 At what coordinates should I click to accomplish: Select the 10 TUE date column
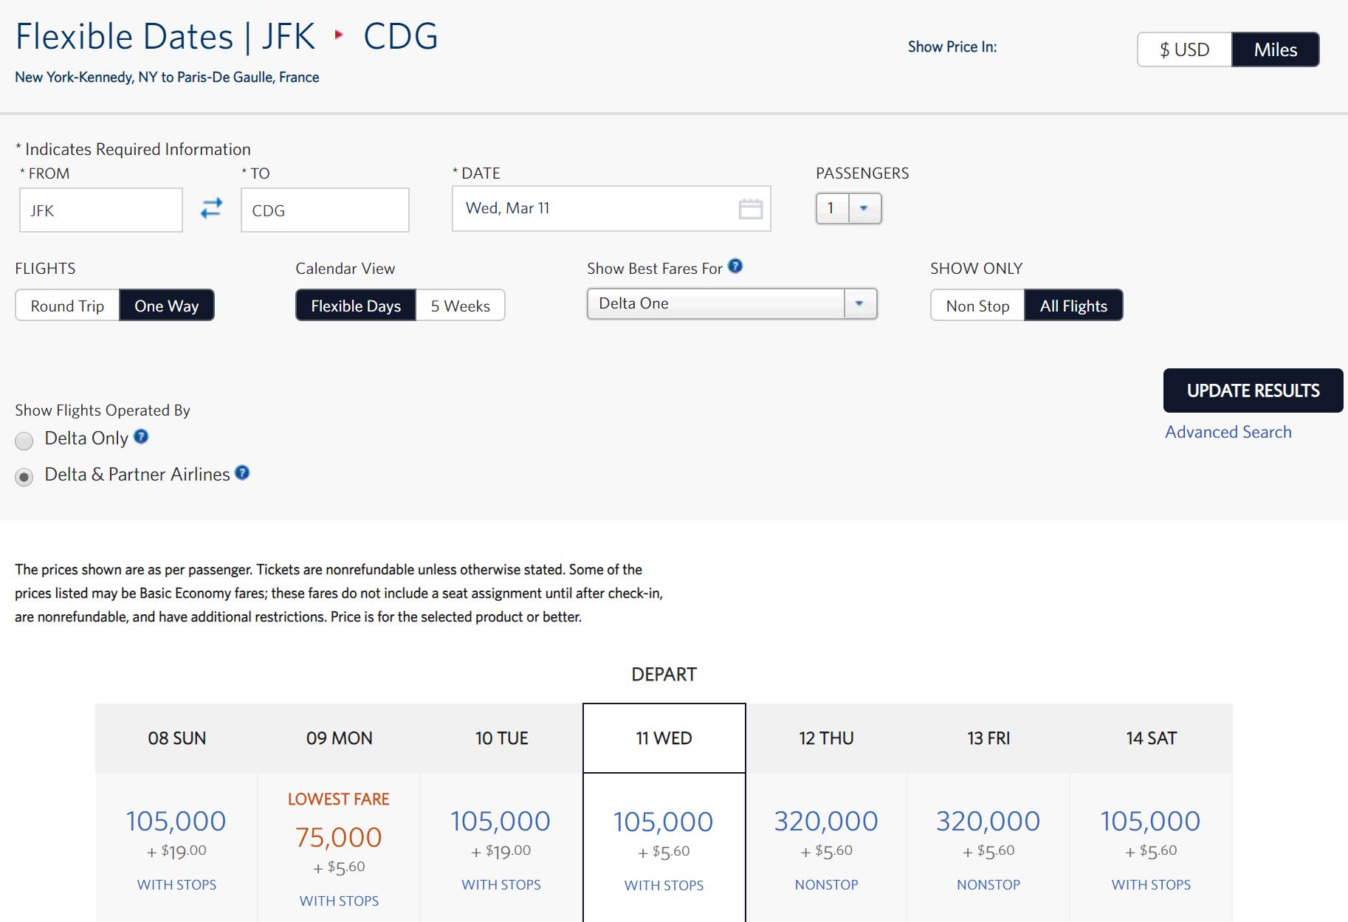[502, 738]
